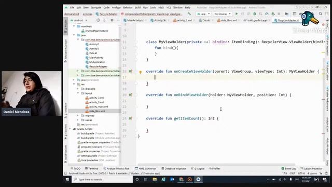The image size is (332, 187).
Task: Open the Navigate menu
Action: pyautogui.click(x=96, y=7)
